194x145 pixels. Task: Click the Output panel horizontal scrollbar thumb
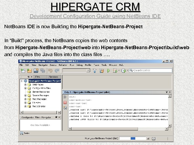105,129
